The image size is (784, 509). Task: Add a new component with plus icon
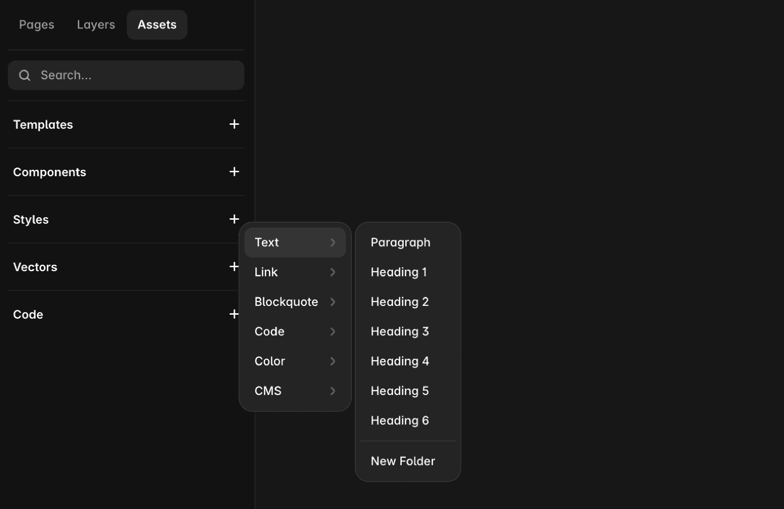[x=234, y=172]
